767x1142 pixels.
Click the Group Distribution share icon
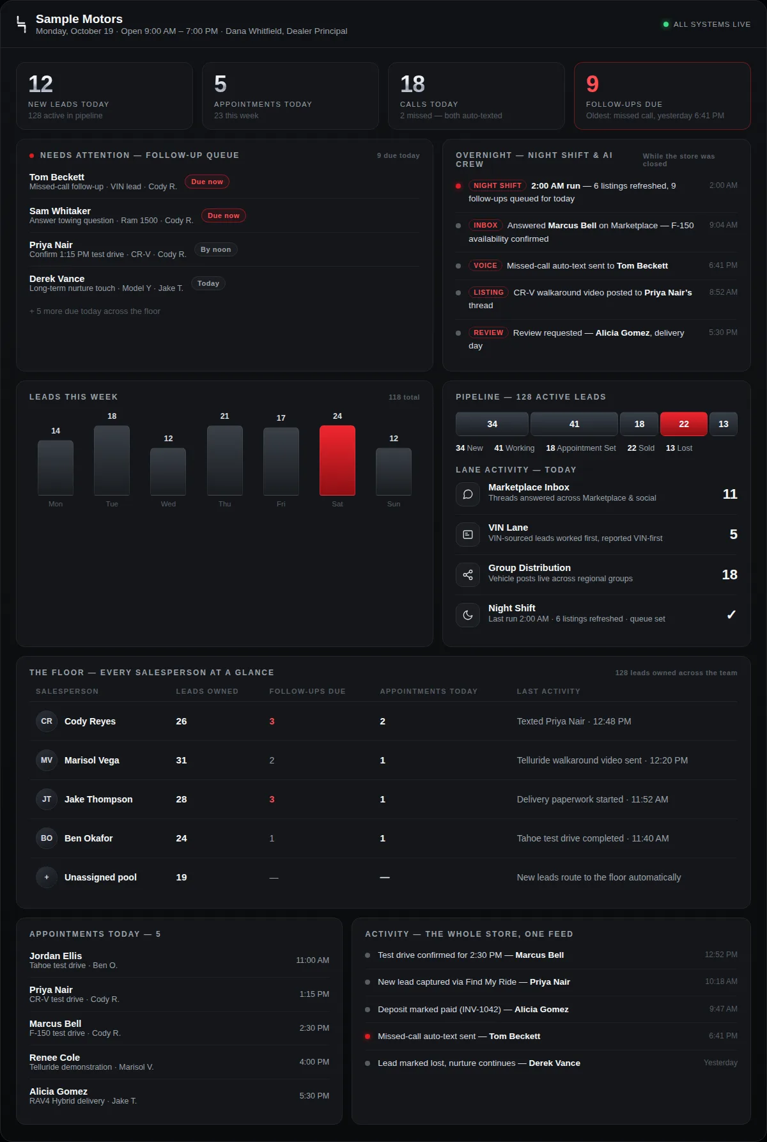pyautogui.click(x=468, y=575)
